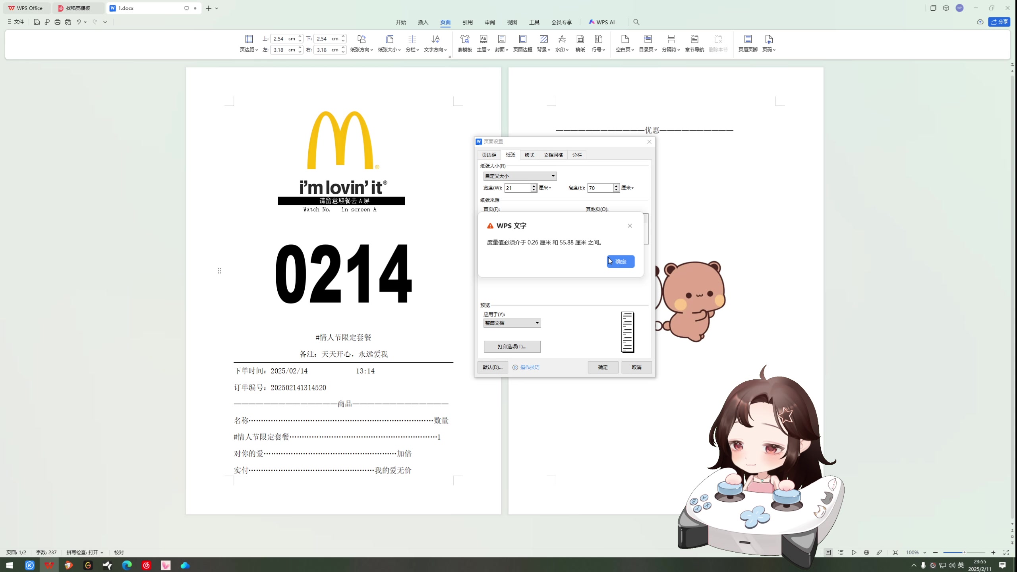The height and width of the screenshot is (572, 1017).
Task: Open the 行号 line numbers tool
Action: pos(598,43)
